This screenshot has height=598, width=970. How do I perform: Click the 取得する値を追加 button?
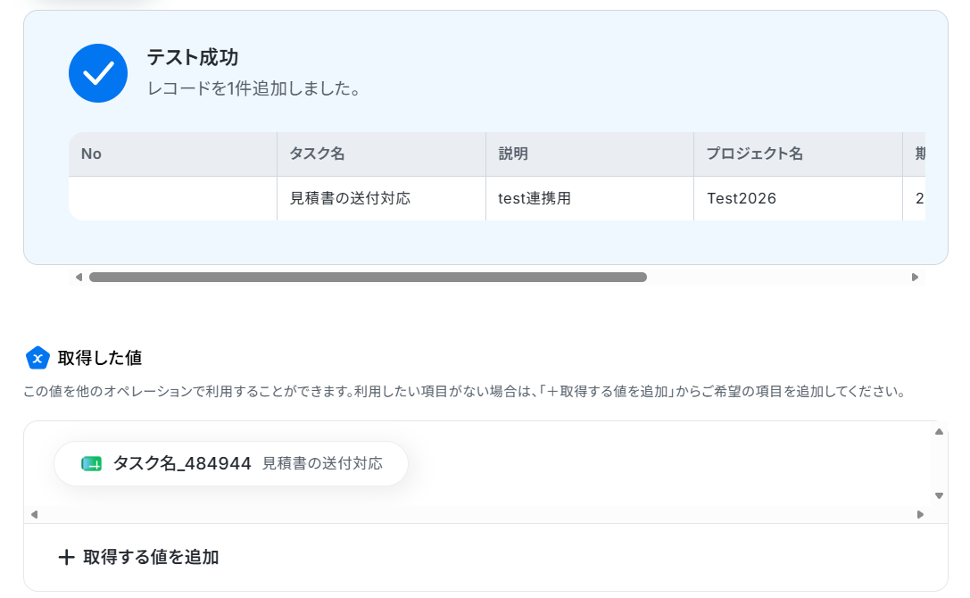[138, 557]
